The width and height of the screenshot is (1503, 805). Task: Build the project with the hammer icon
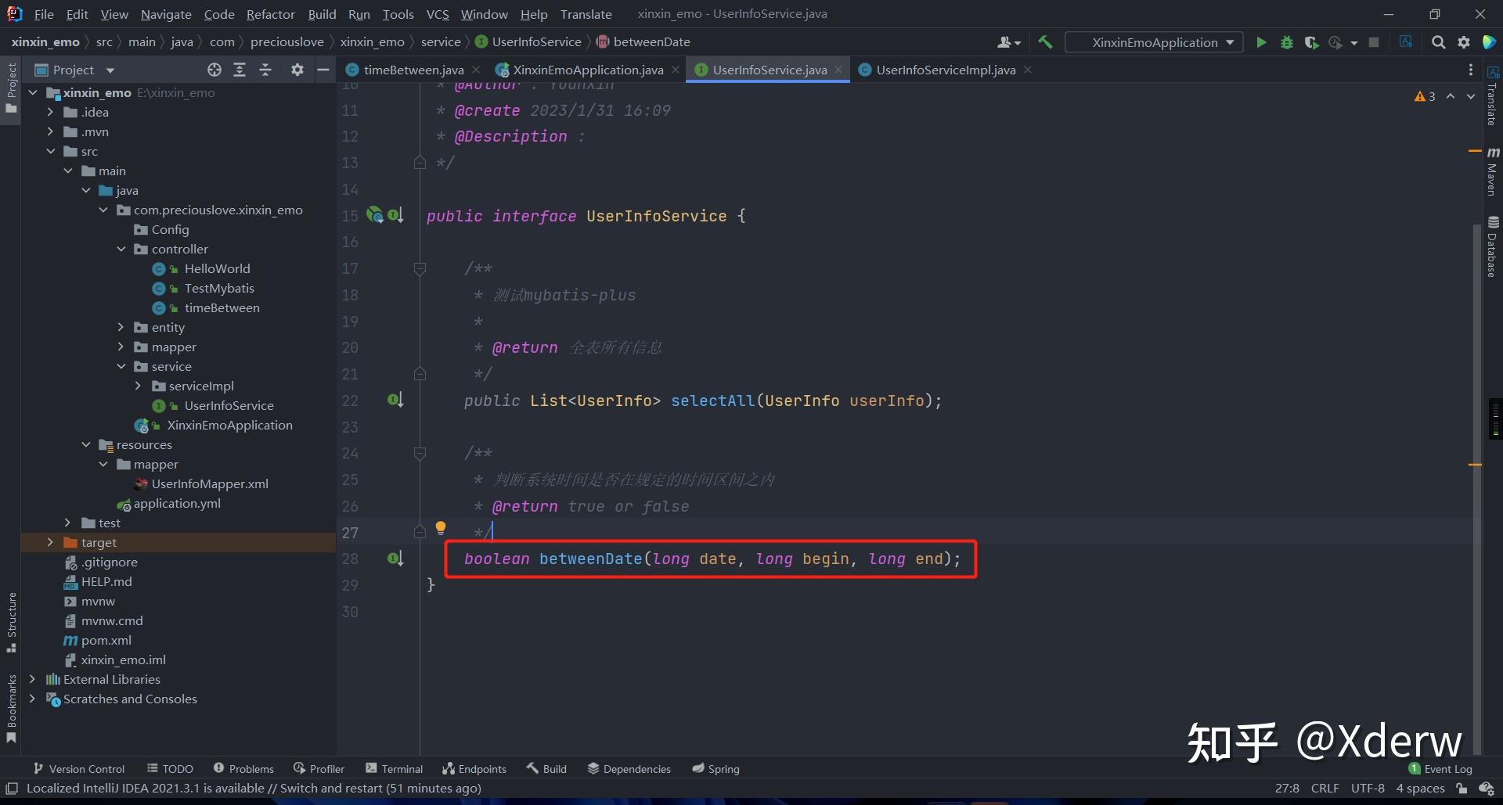pyautogui.click(x=1046, y=42)
